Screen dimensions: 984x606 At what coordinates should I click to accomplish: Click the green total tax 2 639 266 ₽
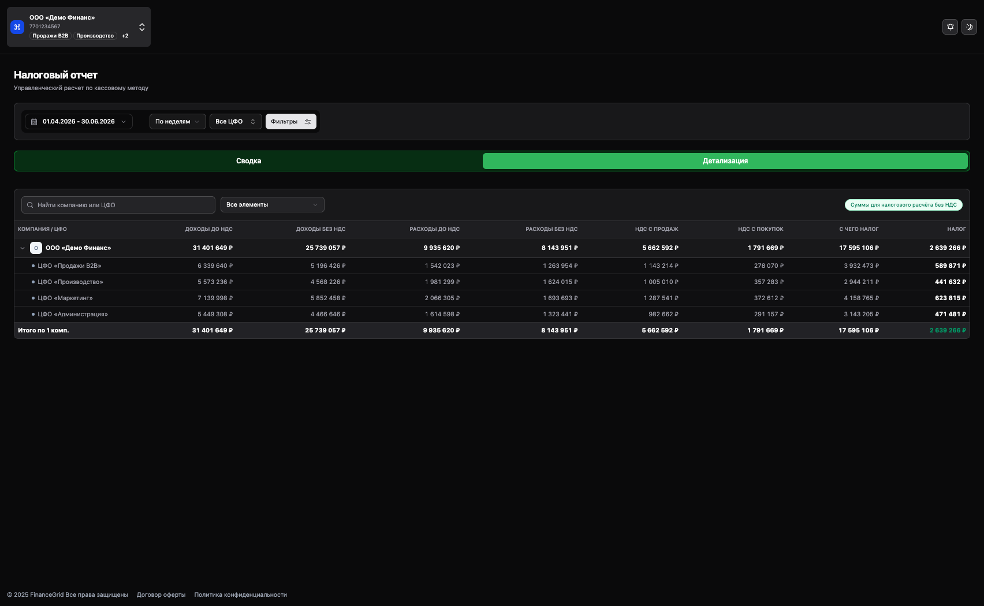[948, 331]
